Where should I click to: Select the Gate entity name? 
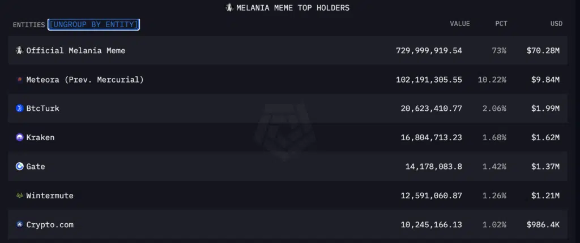tap(36, 167)
